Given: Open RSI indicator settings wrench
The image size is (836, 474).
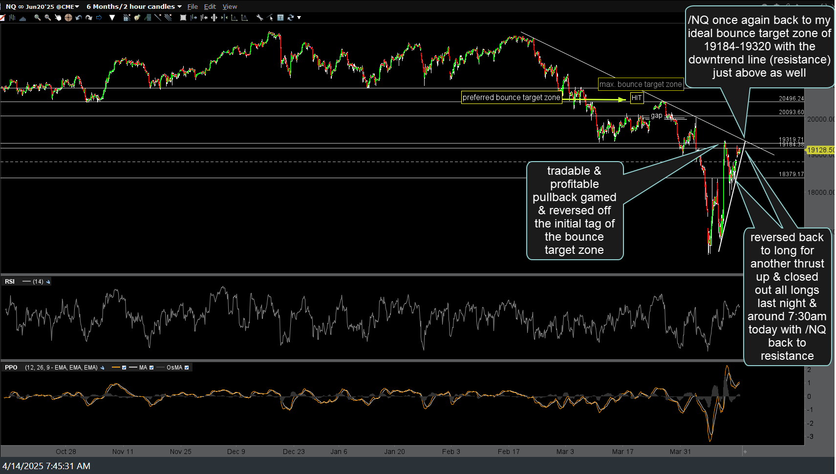Looking at the screenshot, I should (x=48, y=282).
